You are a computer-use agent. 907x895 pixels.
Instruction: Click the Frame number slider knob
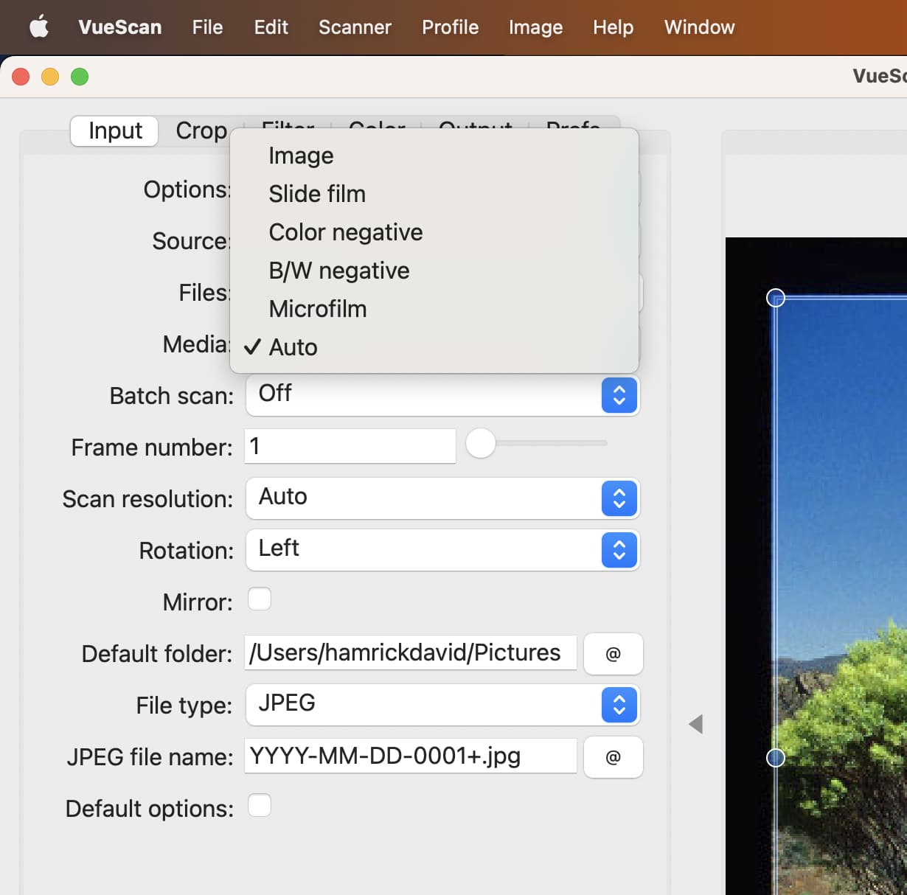click(x=481, y=443)
